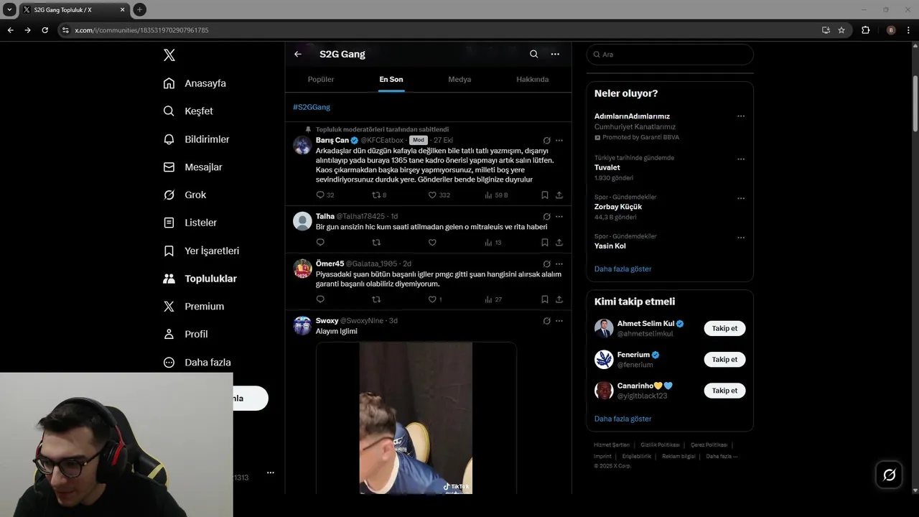Open Grok explain on Swoxy's post
This screenshot has height=517, width=919.
pos(546,321)
